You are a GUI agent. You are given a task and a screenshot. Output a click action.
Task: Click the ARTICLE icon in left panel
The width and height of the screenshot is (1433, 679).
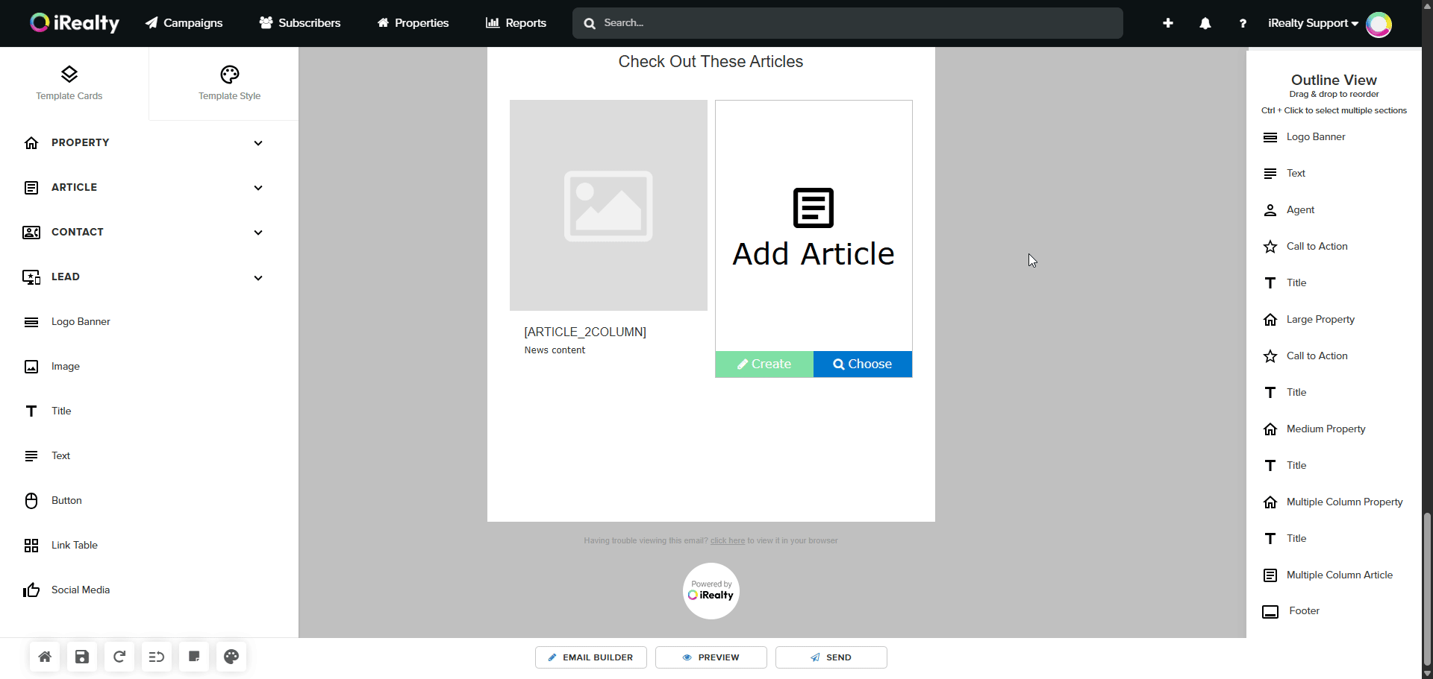point(31,188)
